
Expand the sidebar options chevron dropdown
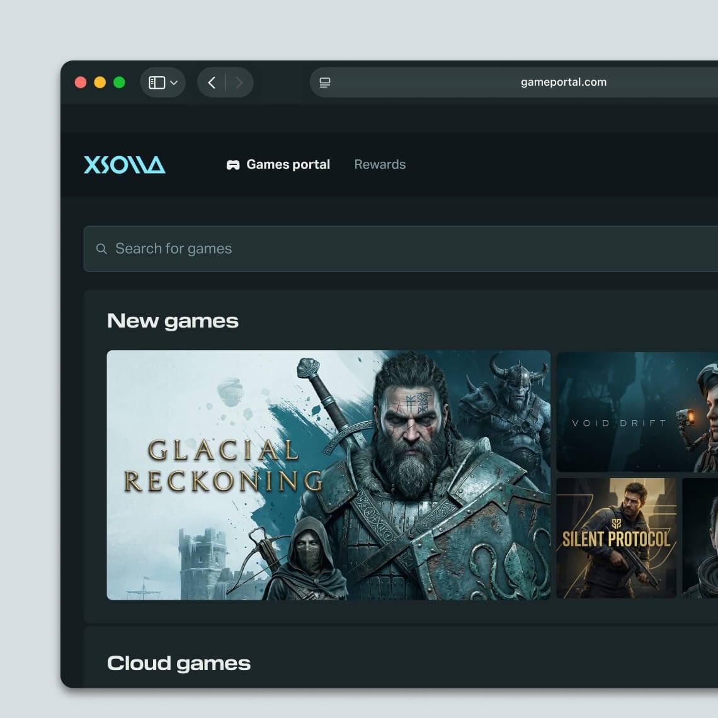click(x=174, y=83)
